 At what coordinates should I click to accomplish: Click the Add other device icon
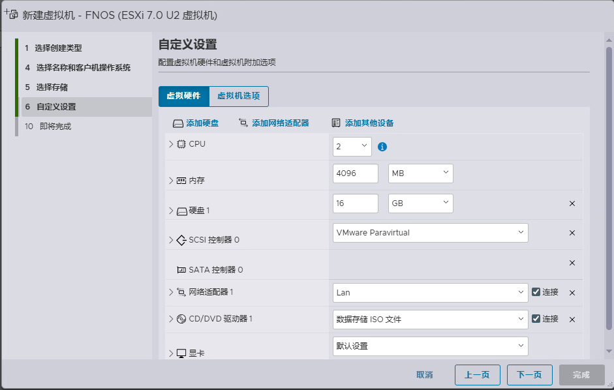336,123
